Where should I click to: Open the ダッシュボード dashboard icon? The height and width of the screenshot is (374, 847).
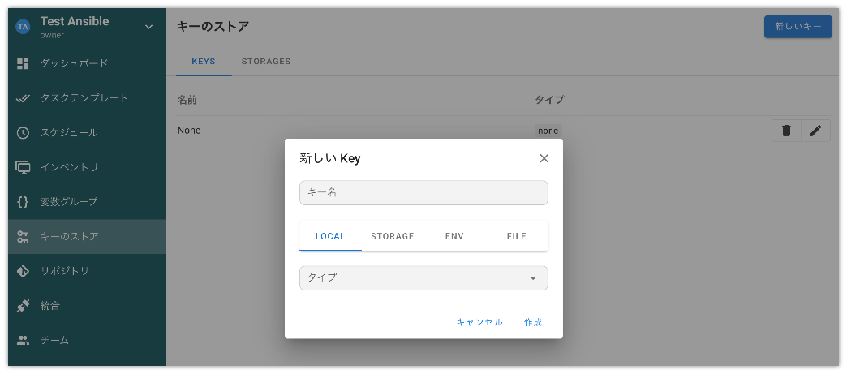coord(23,63)
